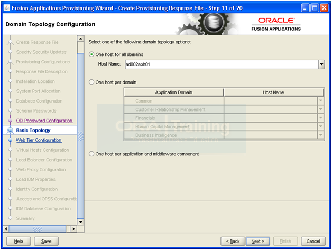Viewport: 332px width, 250px height.
Task: Click the Help button
Action: tap(19, 241)
